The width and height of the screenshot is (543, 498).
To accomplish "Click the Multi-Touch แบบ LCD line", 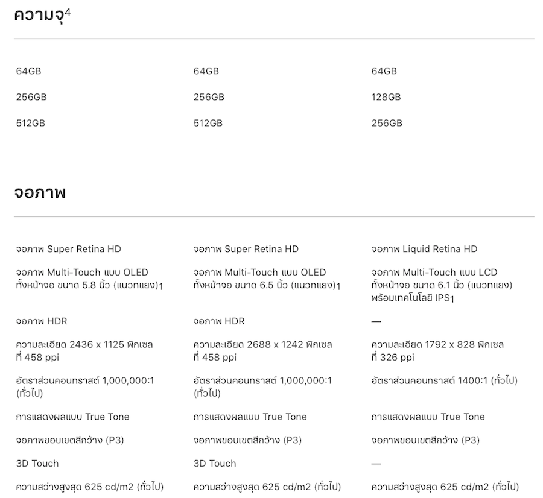I will (434, 273).
